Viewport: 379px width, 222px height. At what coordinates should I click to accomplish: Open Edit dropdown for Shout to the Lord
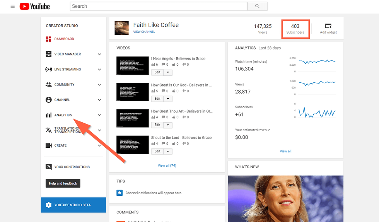coord(168,151)
